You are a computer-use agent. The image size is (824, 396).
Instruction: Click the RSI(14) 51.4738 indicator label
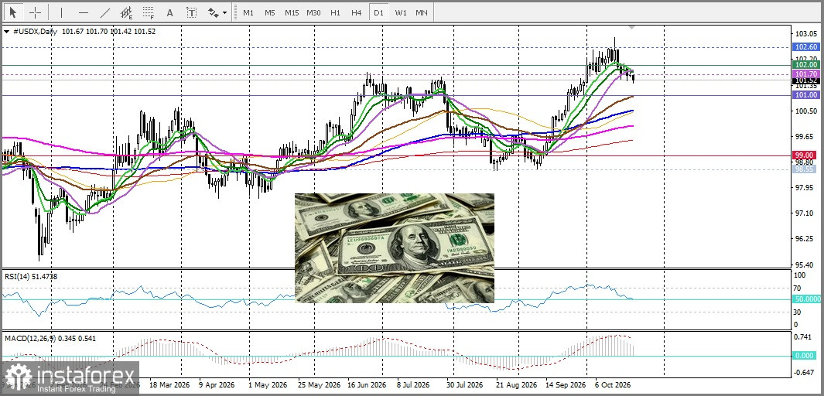click(31, 276)
